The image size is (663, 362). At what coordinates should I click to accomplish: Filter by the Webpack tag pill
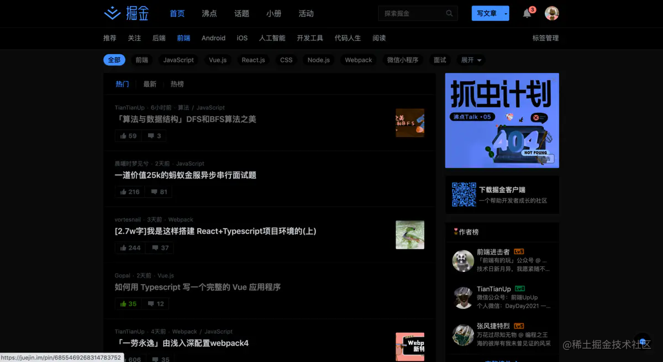[359, 60]
